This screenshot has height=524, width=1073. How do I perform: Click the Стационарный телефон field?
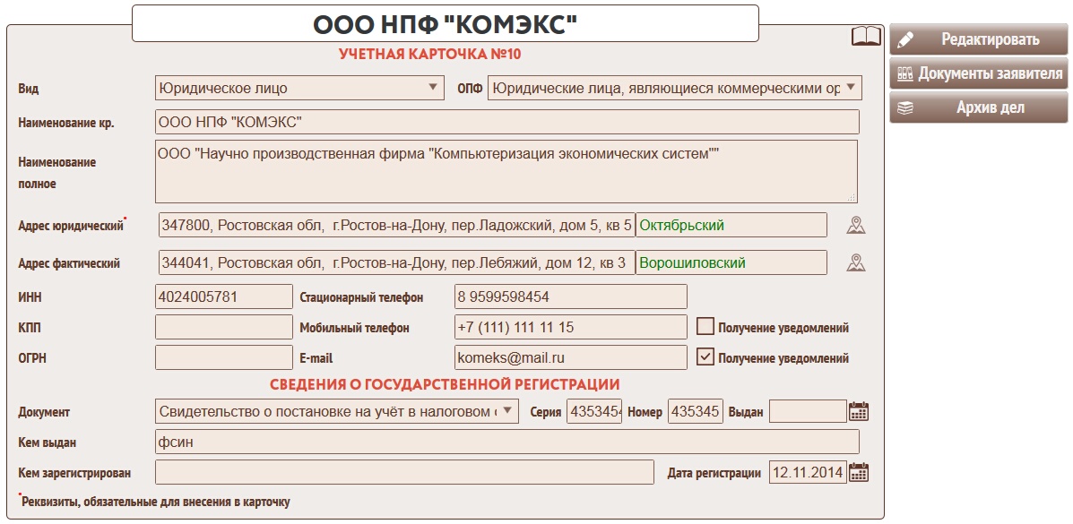coord(570,296)
